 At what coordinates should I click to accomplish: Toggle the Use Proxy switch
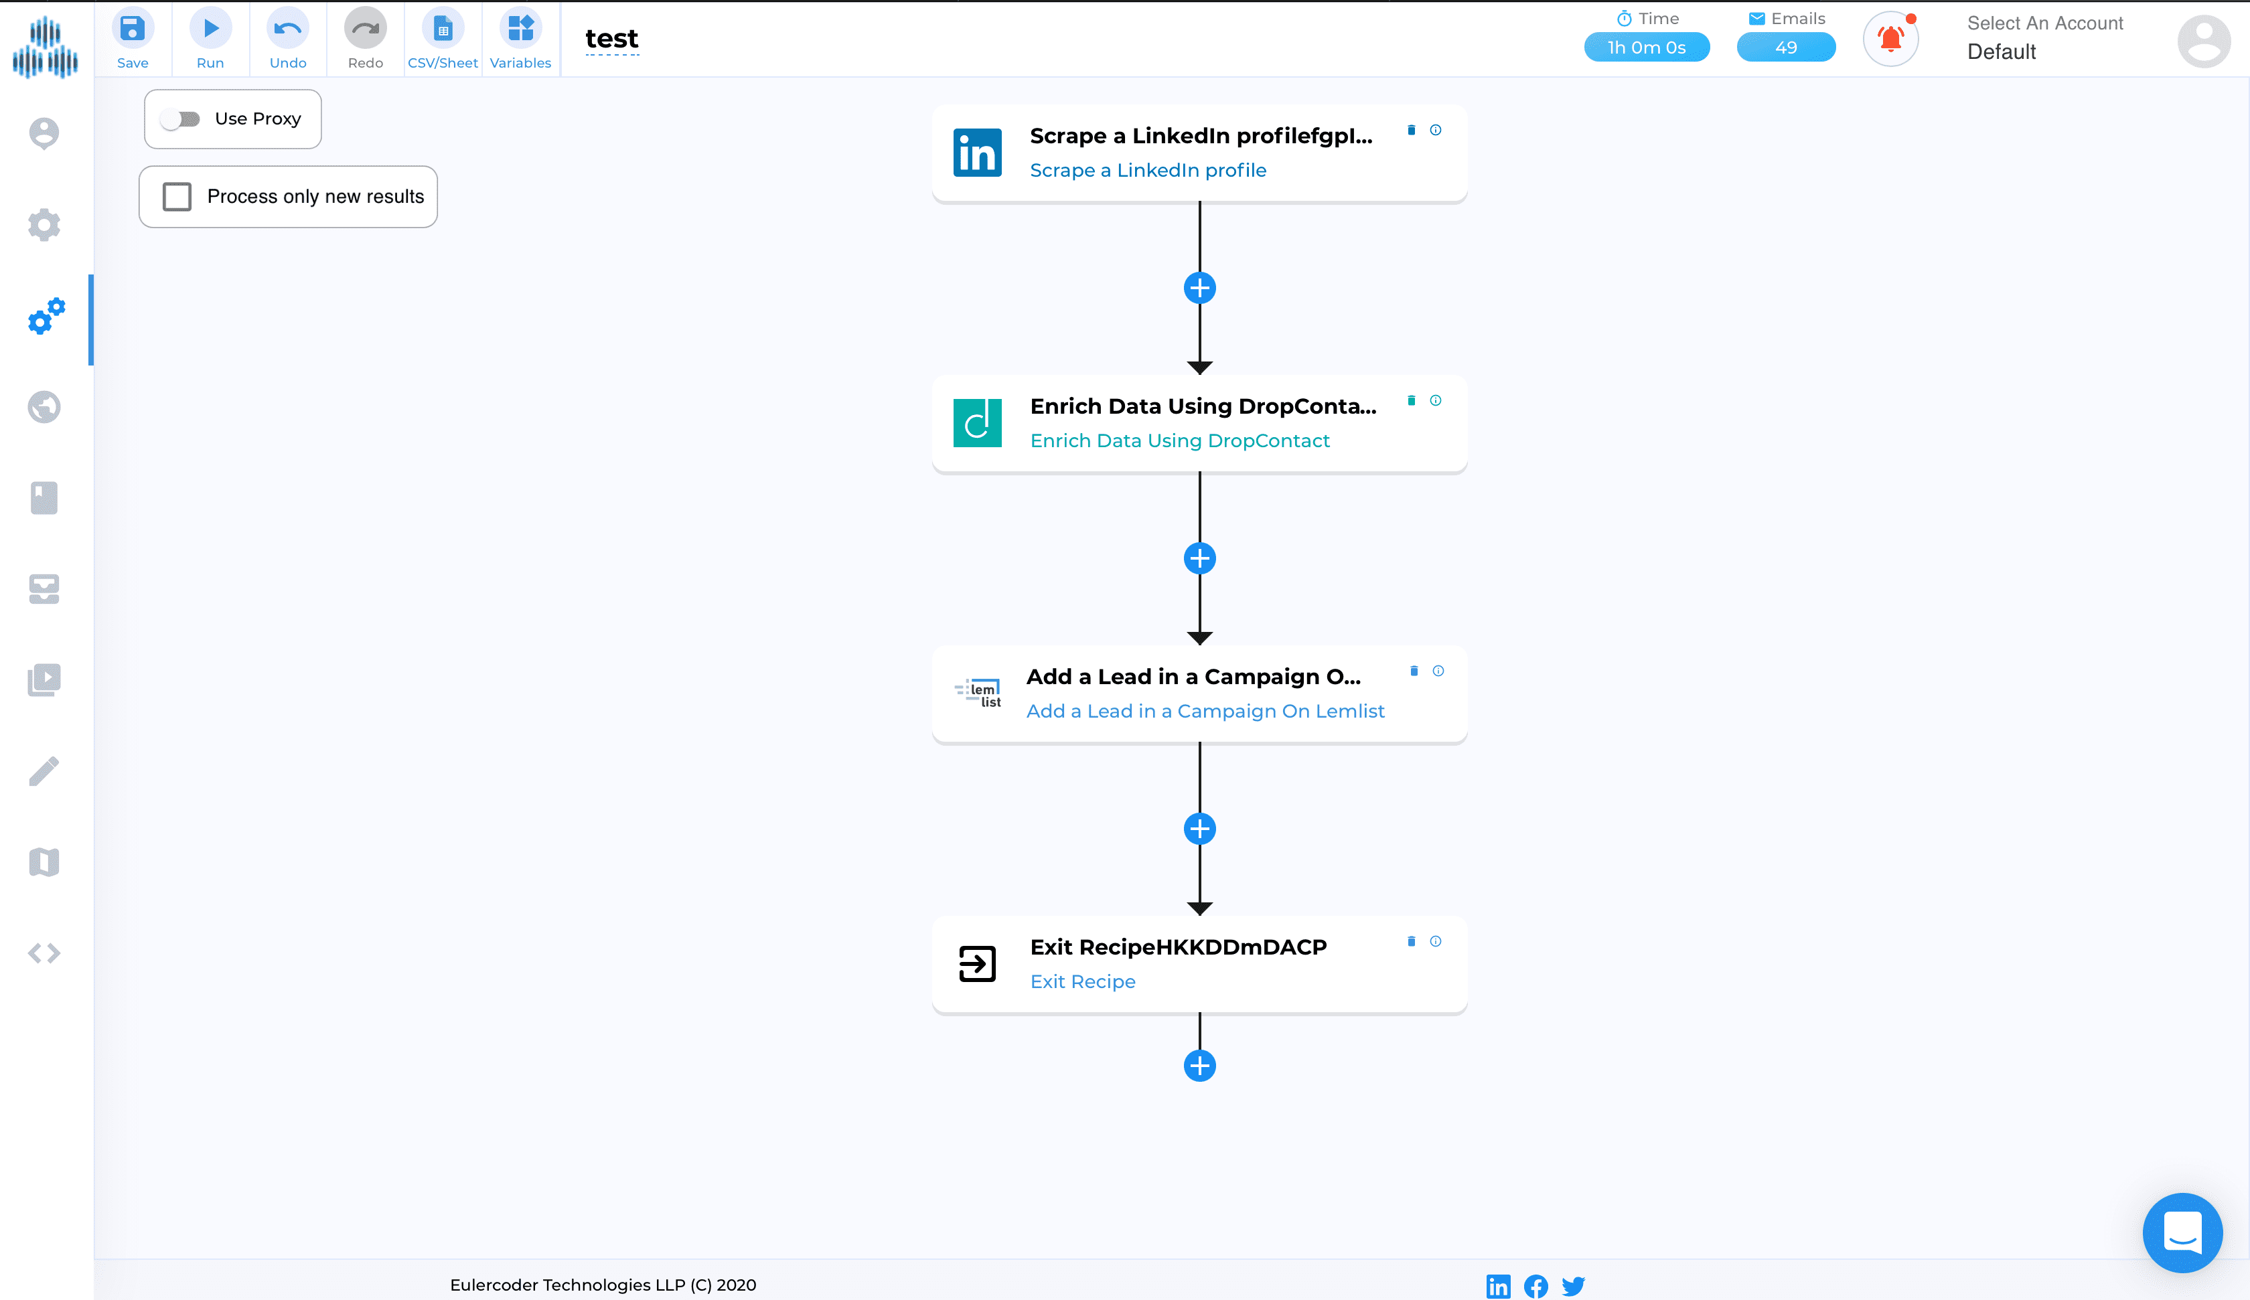pos(180,118)
